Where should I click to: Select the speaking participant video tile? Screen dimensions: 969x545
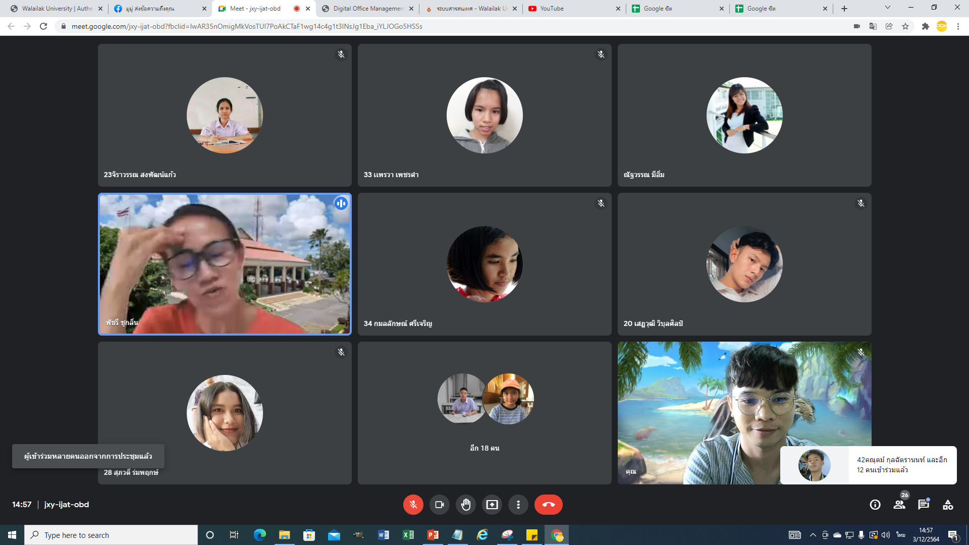point(225,264)
